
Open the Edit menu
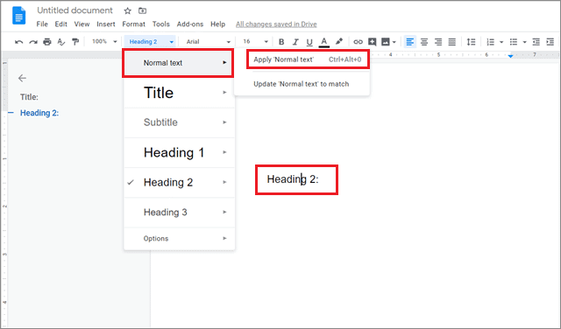tap(60, 24)
